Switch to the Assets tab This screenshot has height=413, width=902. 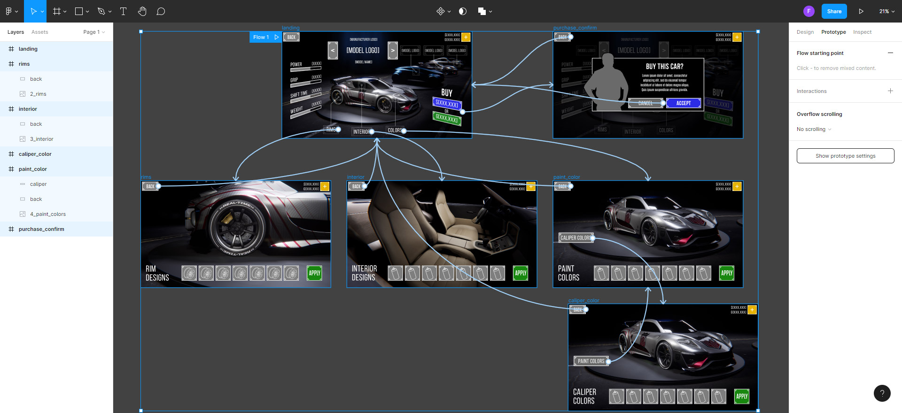(x=40, y=32)
